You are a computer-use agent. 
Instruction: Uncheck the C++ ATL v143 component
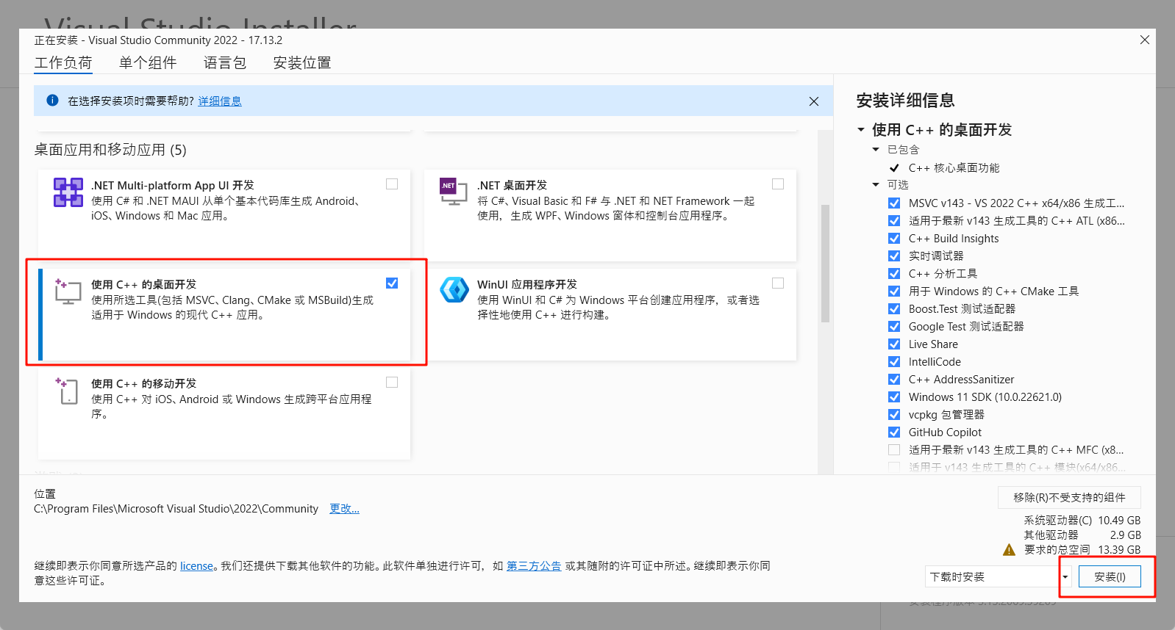894,221
